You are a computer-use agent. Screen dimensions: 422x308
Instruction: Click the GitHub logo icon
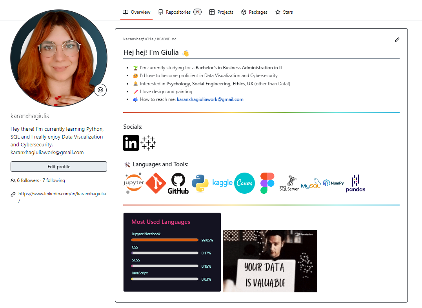pyautogui.click(x=178, y=184)
